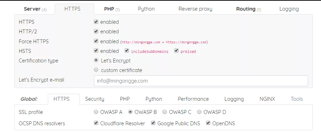
Task: Open the top Python tab
Action: (x=146, y=9)
